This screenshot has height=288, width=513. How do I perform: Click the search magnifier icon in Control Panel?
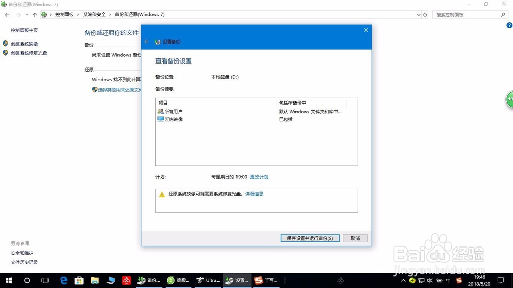point(503,15)
